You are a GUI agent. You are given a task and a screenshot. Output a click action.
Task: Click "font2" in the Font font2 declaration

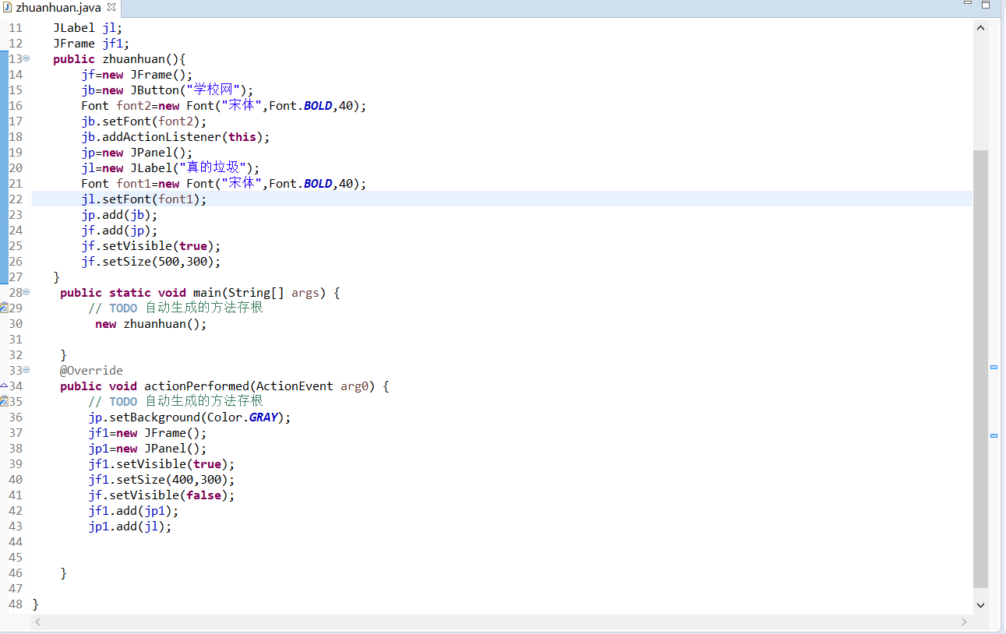click(134, 105)
